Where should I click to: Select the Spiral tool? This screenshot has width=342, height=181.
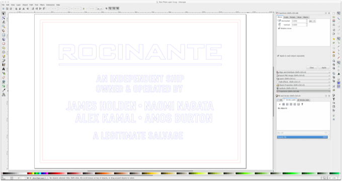coord(4,52)
